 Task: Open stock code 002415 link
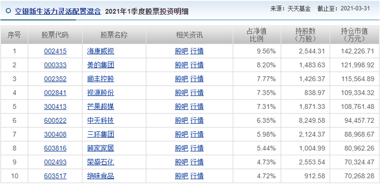tap(55, 51)
